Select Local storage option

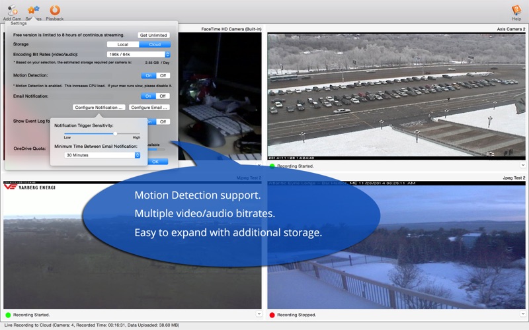click(123, 44)
